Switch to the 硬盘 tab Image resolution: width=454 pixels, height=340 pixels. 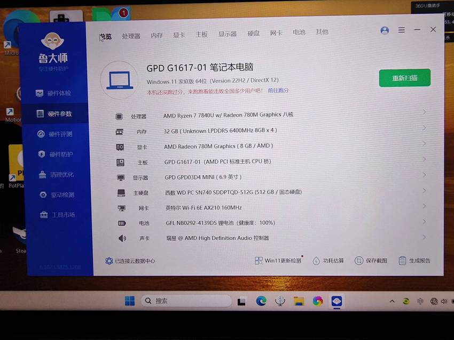[253, 33]
